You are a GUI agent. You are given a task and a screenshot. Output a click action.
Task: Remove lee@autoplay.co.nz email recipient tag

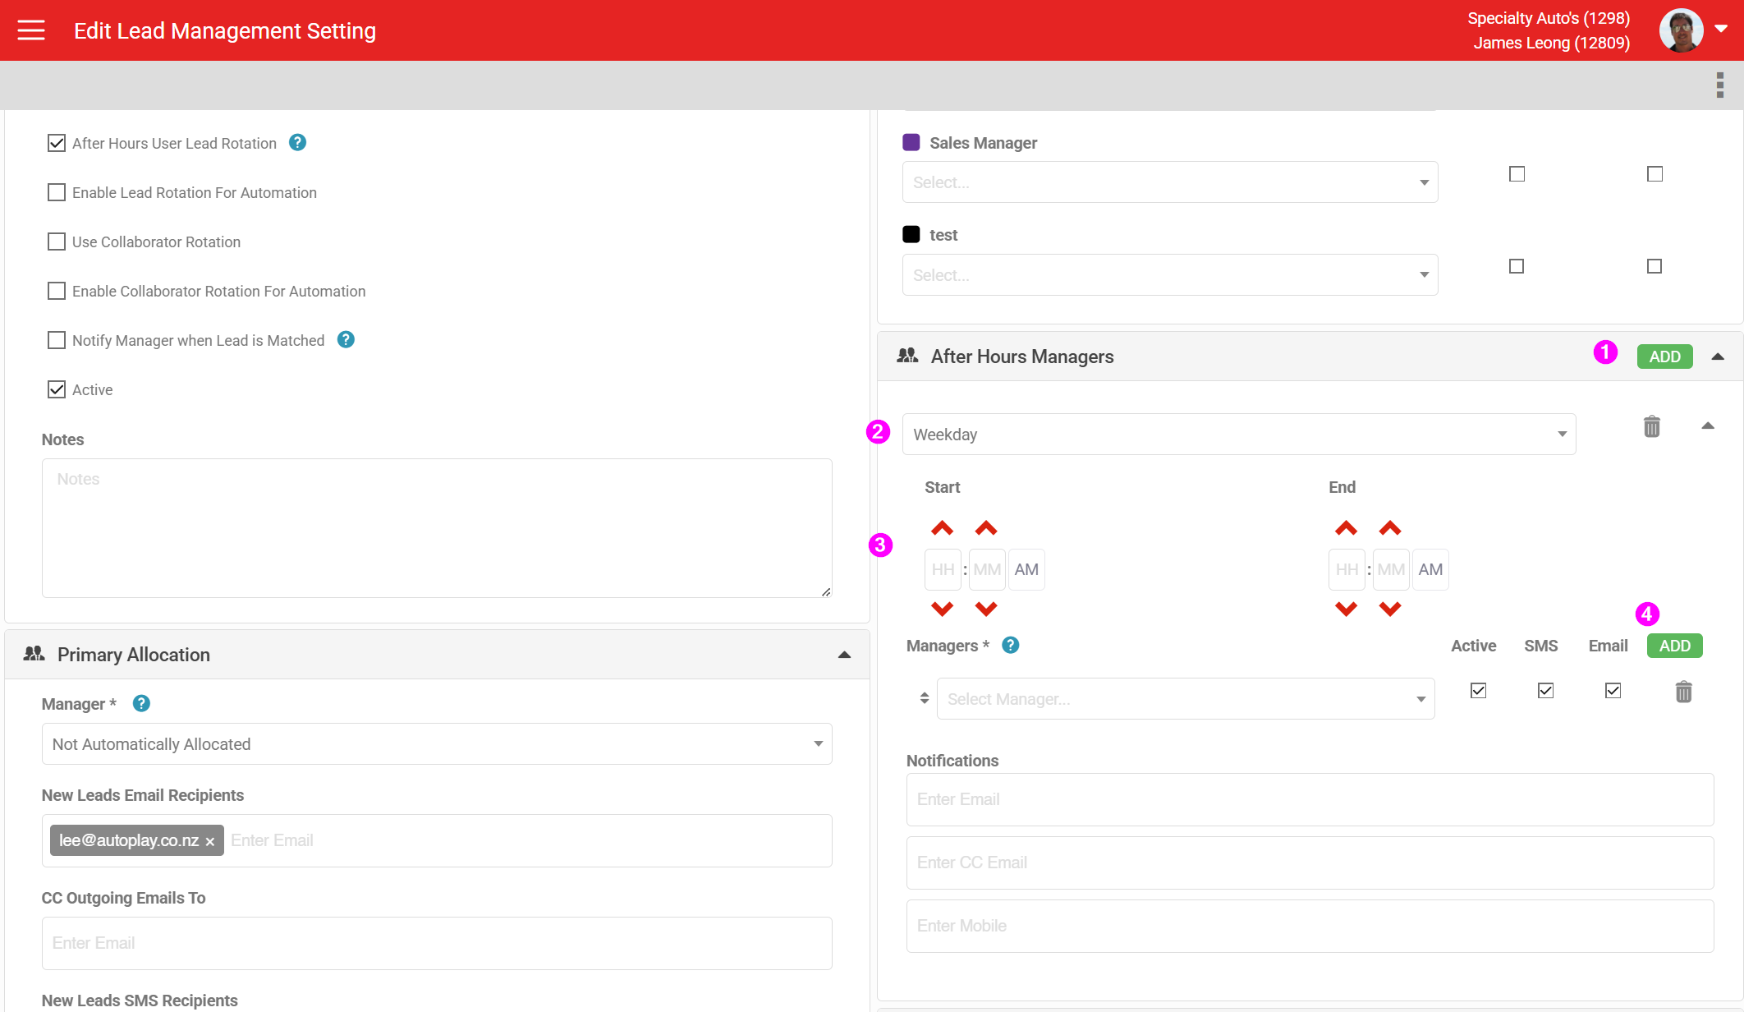point(210,841)
